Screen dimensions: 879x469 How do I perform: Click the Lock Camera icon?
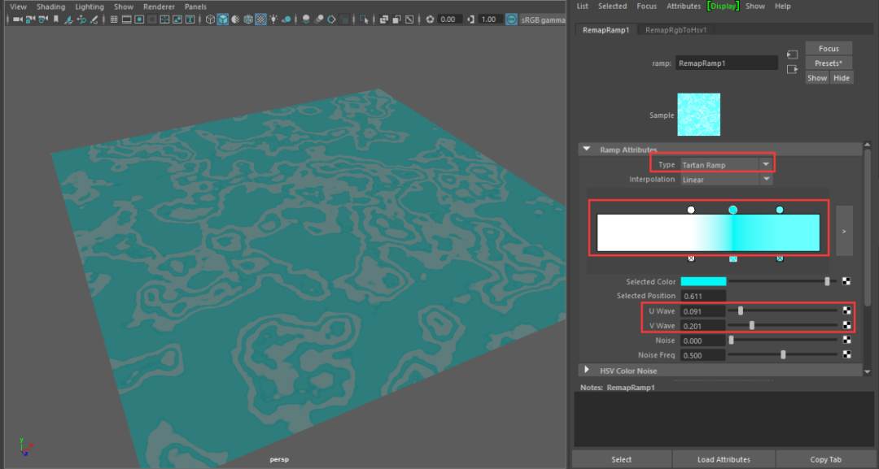pyautogui.click(x=29, y=20)
